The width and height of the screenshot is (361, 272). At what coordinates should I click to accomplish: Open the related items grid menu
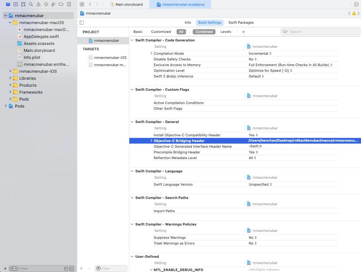coord(82,4)
